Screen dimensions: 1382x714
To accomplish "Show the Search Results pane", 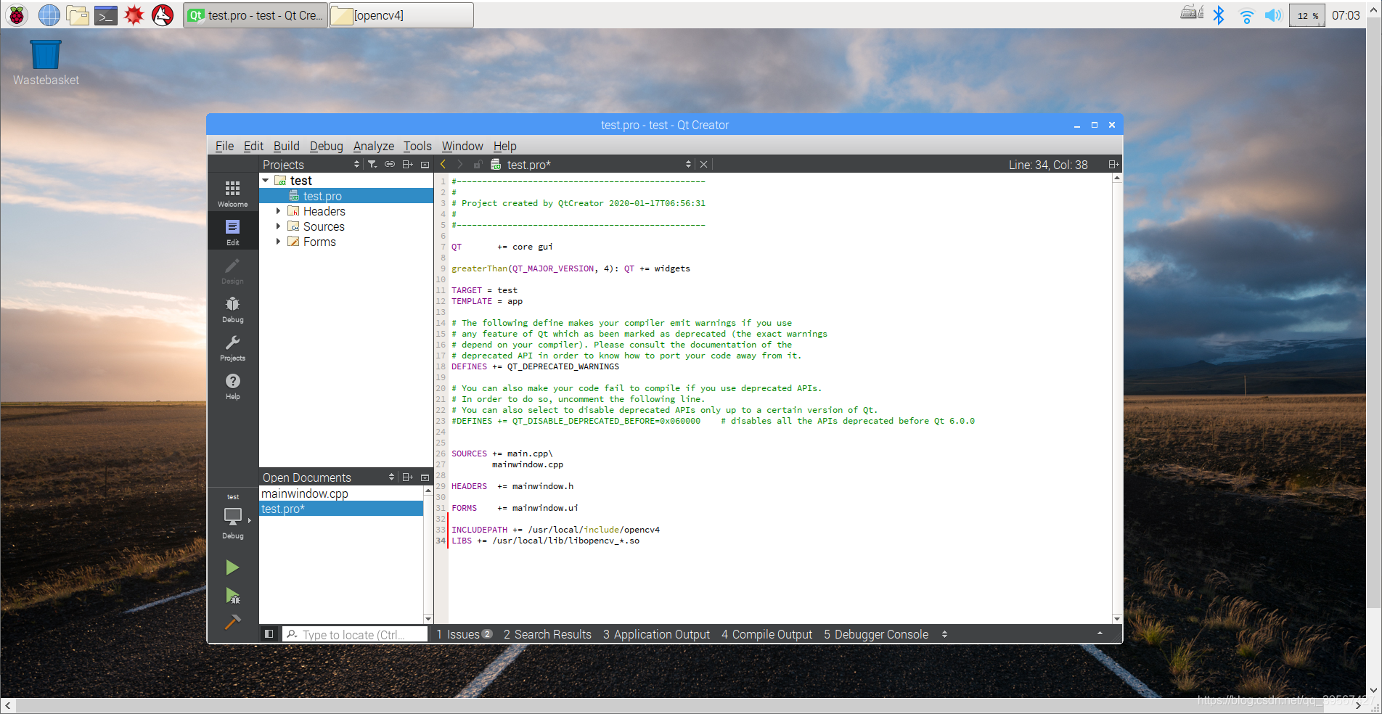I will [x=548, y=634].
